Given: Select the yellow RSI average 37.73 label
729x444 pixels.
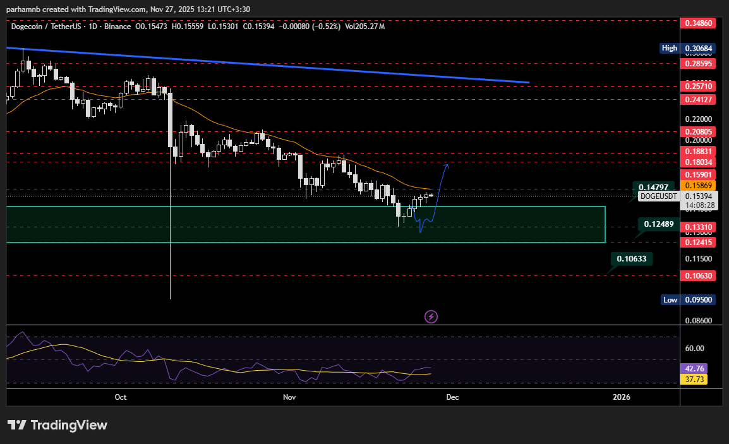Looking at the screenshot, I should click(x=695, y=380).
